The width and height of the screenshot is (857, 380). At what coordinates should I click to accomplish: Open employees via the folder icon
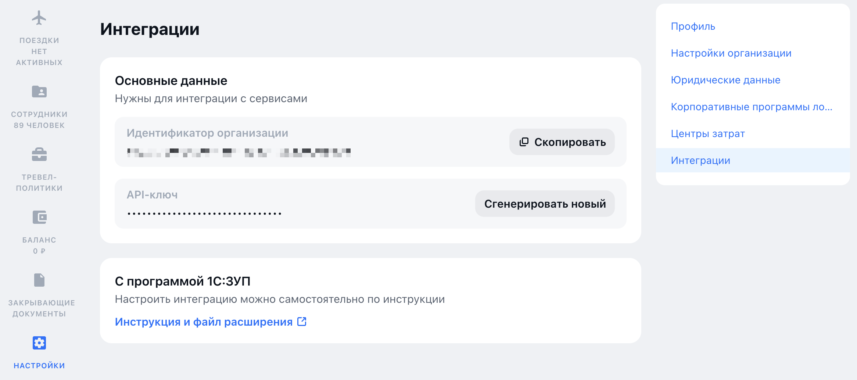tap(39, 92)
